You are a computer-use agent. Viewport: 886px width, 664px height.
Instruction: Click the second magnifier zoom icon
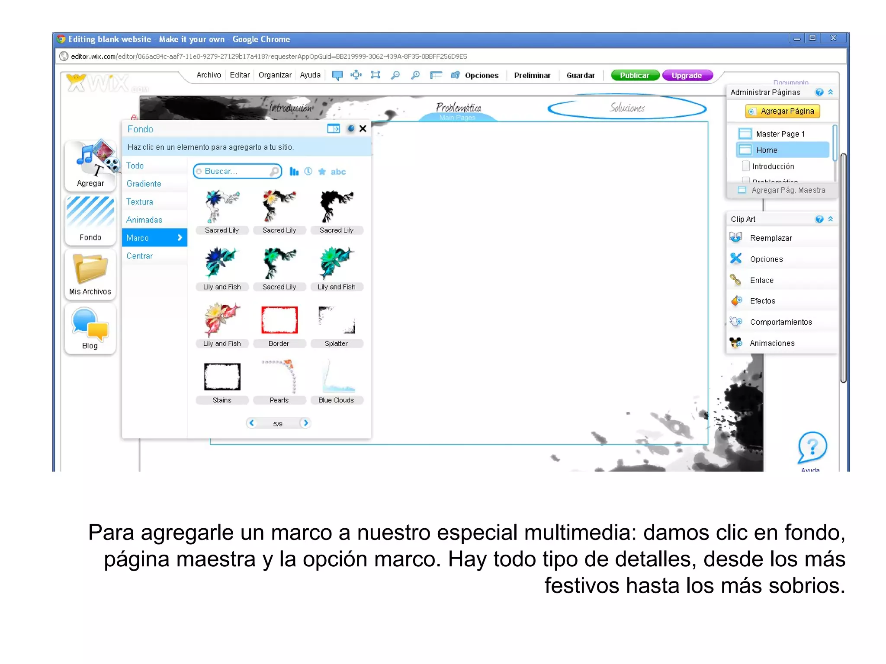coord(415,75)
